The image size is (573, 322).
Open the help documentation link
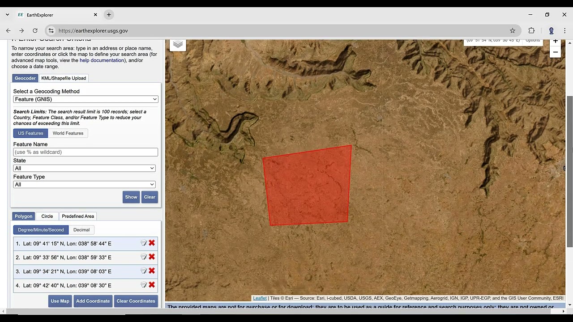pos(102,60)
